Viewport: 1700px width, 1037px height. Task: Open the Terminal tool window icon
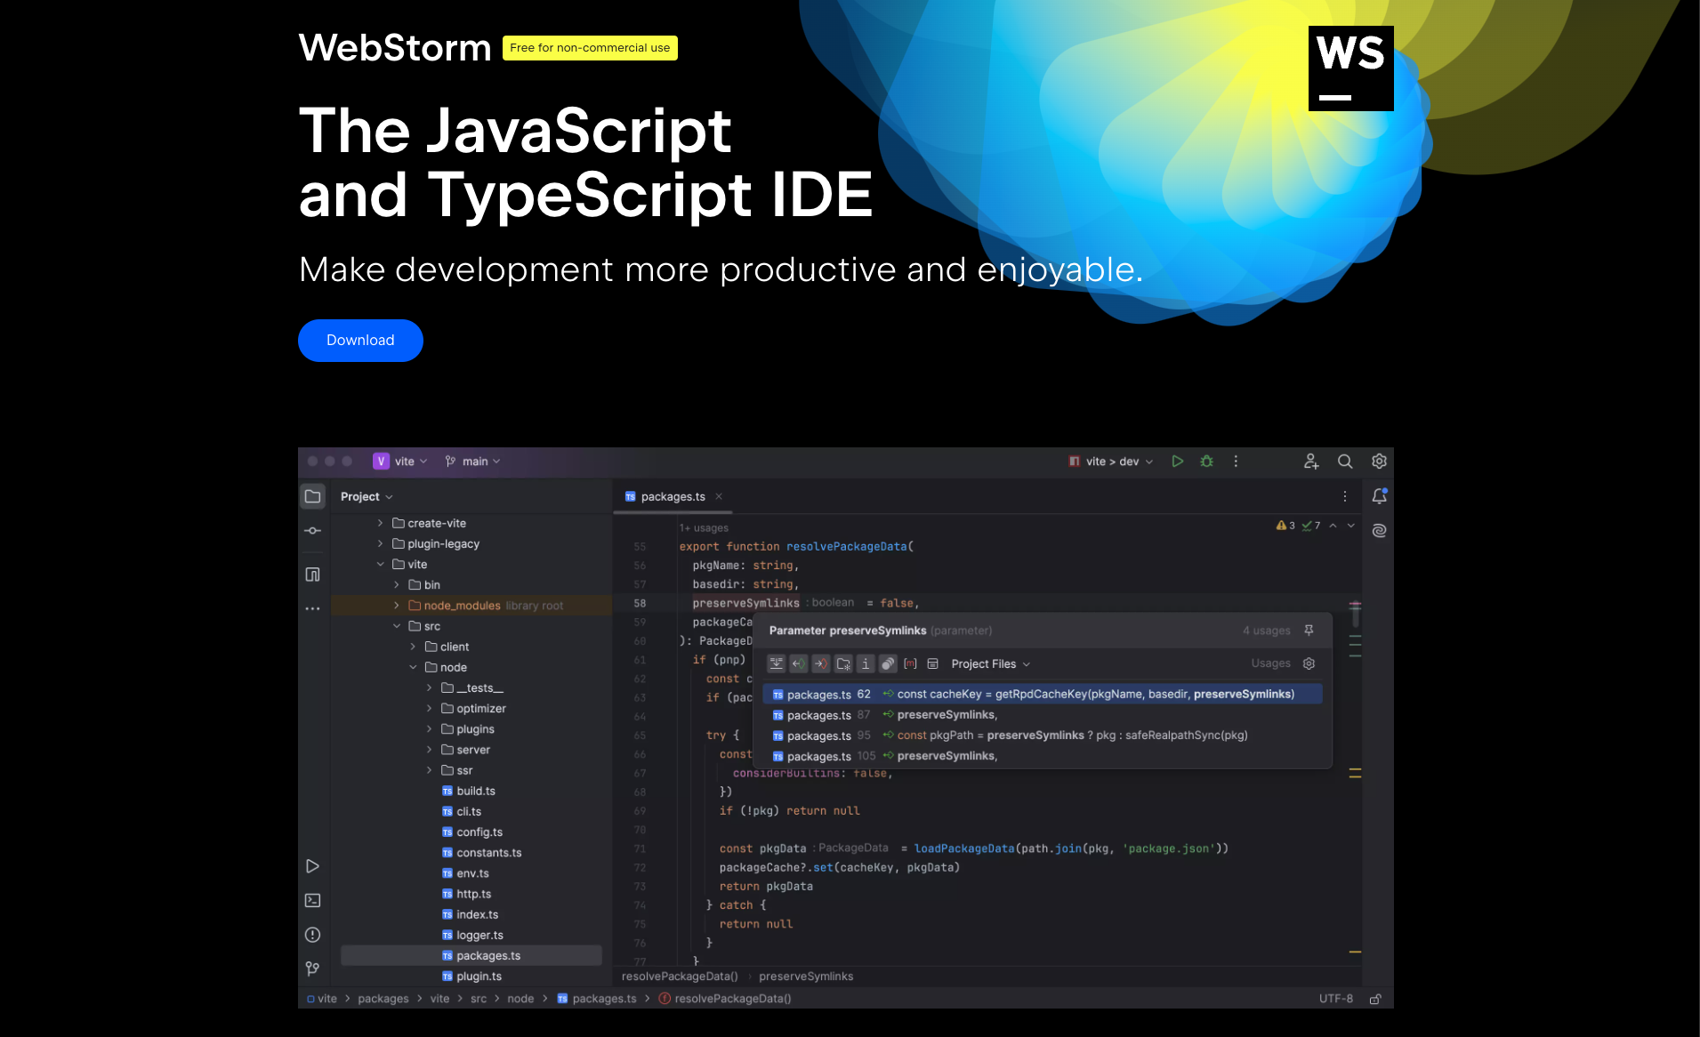point(312,900)
